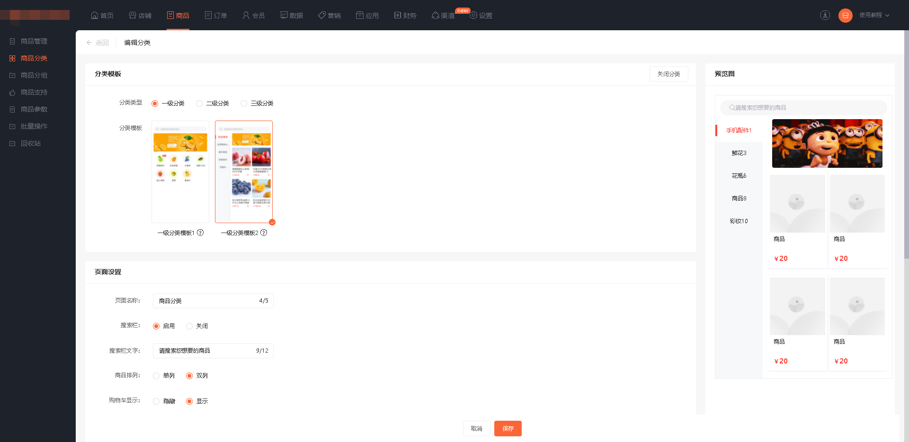909x442 pixels.
Task: Click the 商品支持 thumbs-up icon
Action: 12,93
